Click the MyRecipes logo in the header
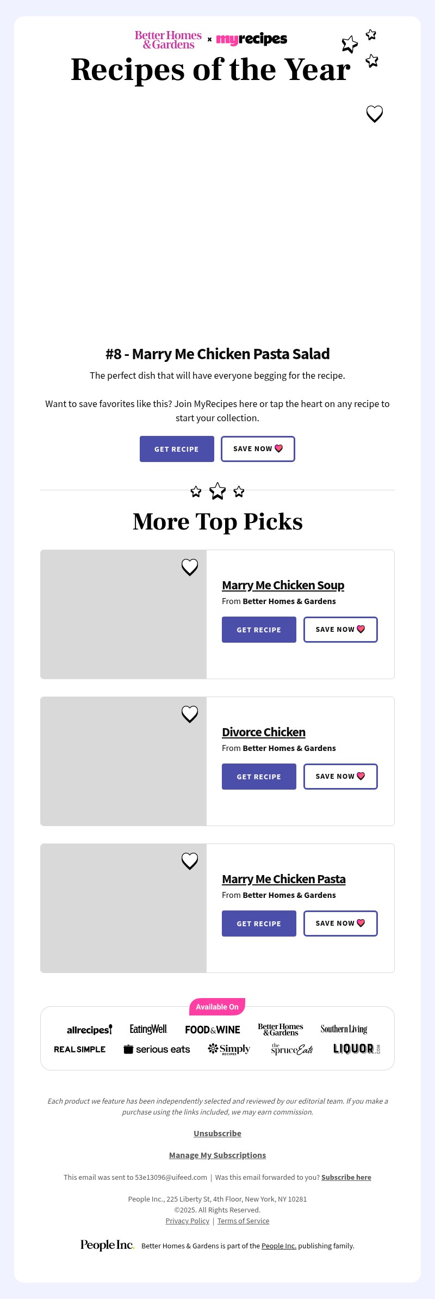This screenshot has width=435, height=1299. tap(252, 39)
